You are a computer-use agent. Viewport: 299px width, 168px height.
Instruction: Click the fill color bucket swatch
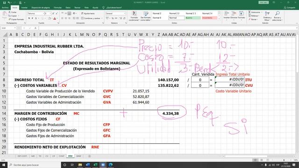(50, 18)
